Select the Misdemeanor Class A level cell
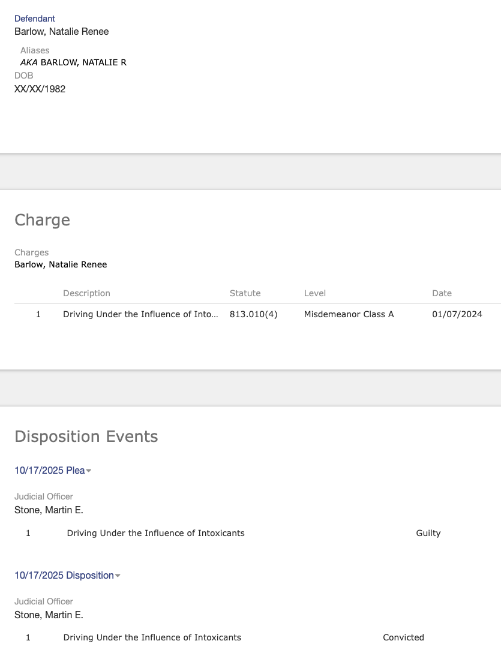This screenshot has width=501, height=662. [349, 314]
